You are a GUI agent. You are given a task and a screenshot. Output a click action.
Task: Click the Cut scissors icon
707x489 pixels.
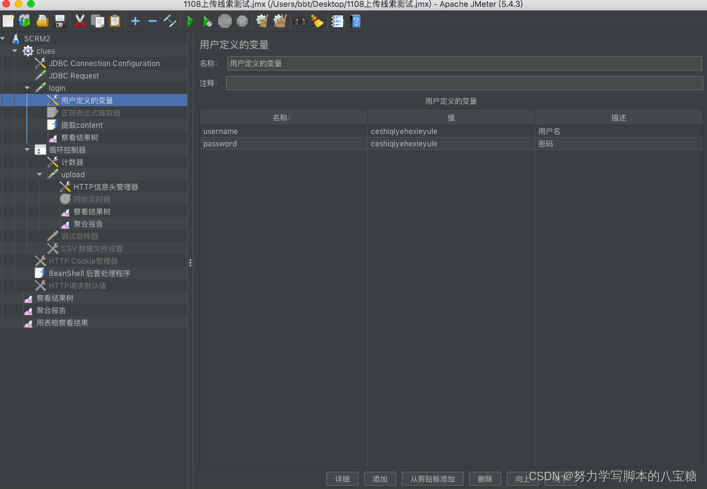coord(80,21)
